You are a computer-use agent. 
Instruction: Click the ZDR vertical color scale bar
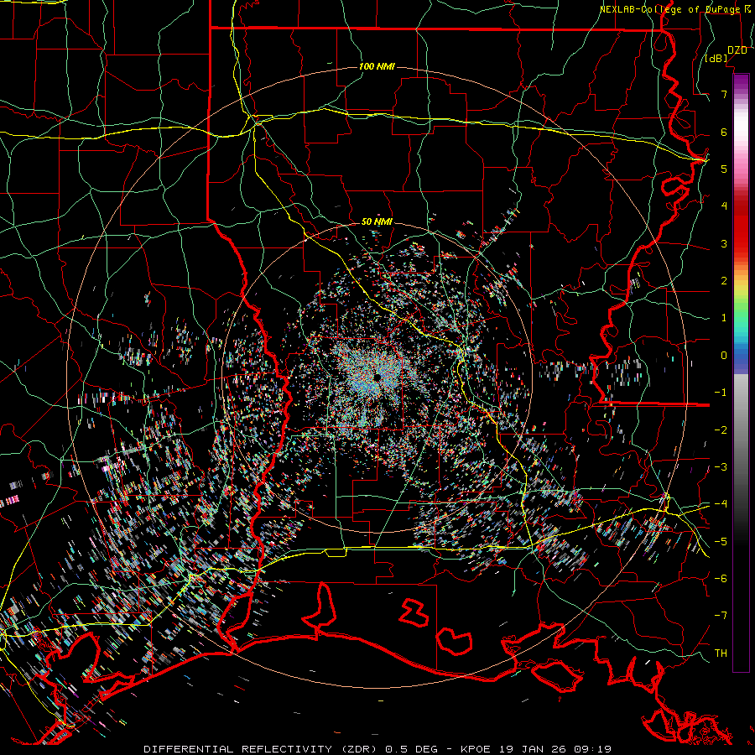(x=741, y=372)
